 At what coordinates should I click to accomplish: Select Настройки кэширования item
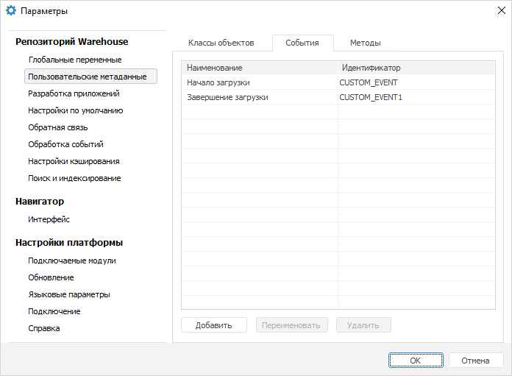(x=74, y=161)
